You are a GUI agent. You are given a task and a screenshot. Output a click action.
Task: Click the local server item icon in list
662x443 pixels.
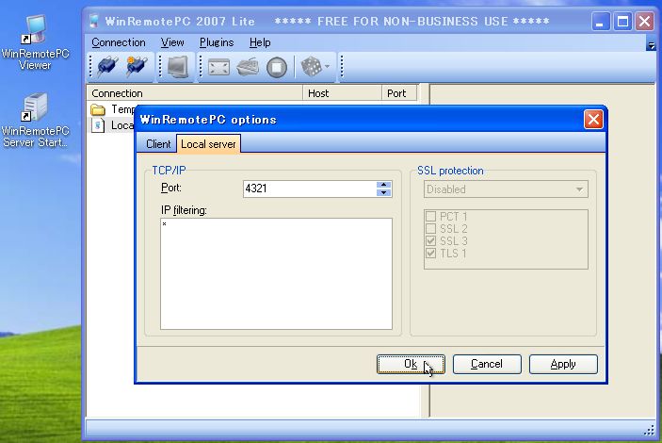(98, 125)
